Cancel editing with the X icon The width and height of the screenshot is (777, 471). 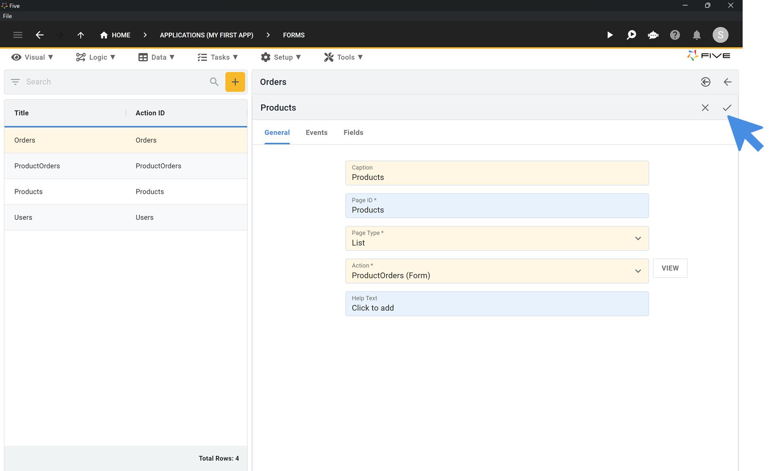click(x=705, y=108)
